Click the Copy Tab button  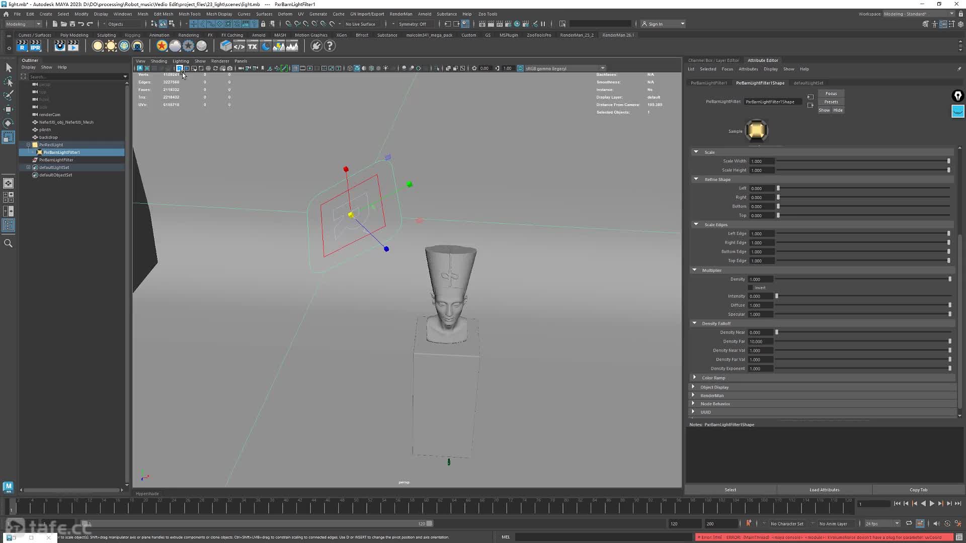918,490
